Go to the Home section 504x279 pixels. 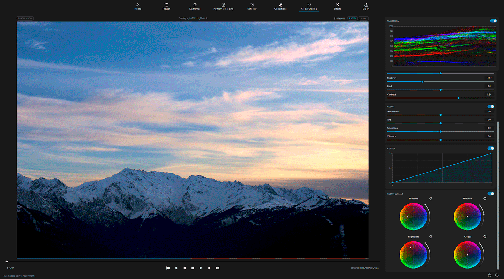pos(138,6)
